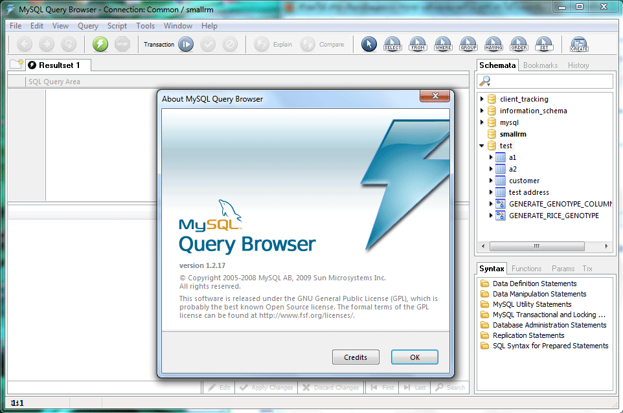
Task: Click OK in the About dialog
Action: [414, 357]
